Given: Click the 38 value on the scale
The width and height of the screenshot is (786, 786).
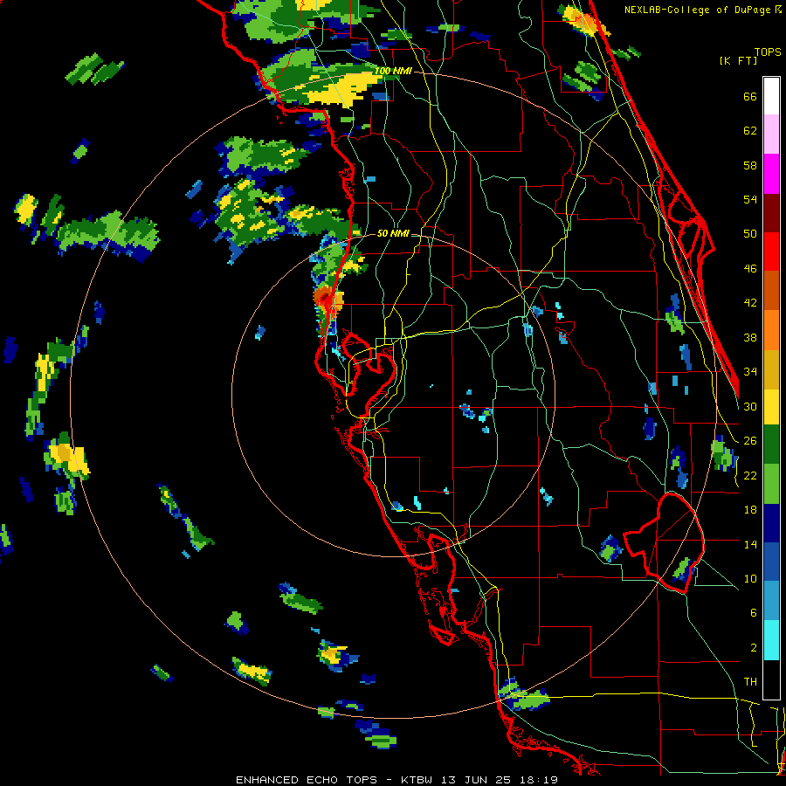Looking at the screenshot, I should point(750,337).
